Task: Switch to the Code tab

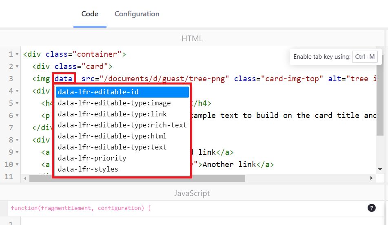Action: point(90,14)
